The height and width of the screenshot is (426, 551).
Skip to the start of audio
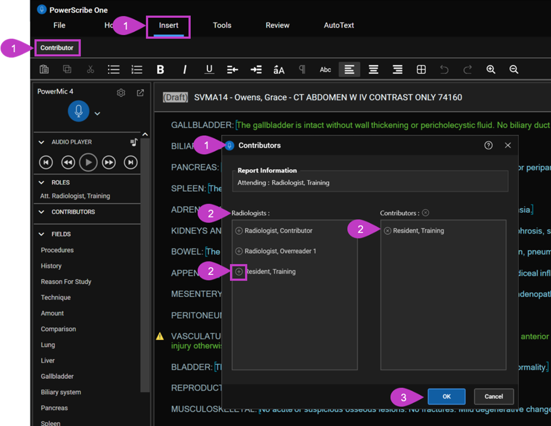(46, 162)
